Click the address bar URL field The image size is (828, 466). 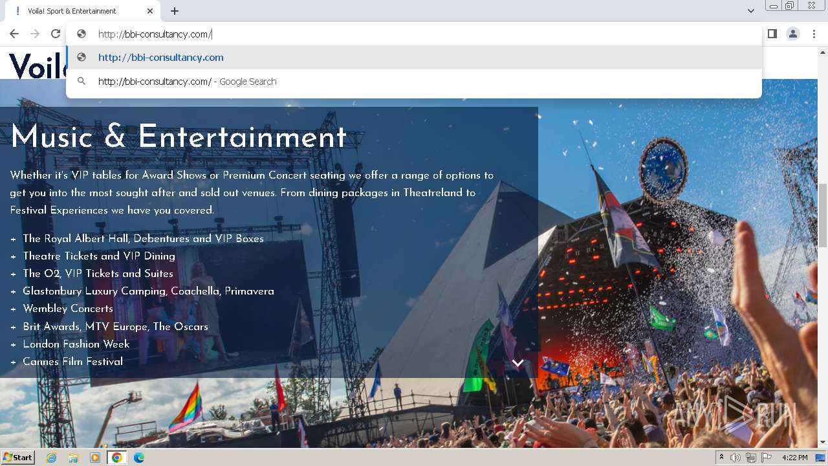(414, 34)
